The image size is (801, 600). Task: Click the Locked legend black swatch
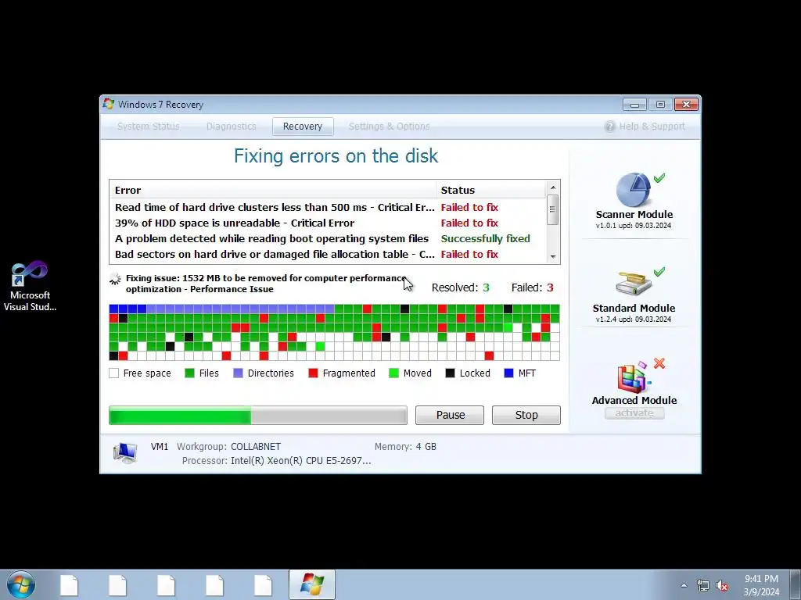[450, 373]
